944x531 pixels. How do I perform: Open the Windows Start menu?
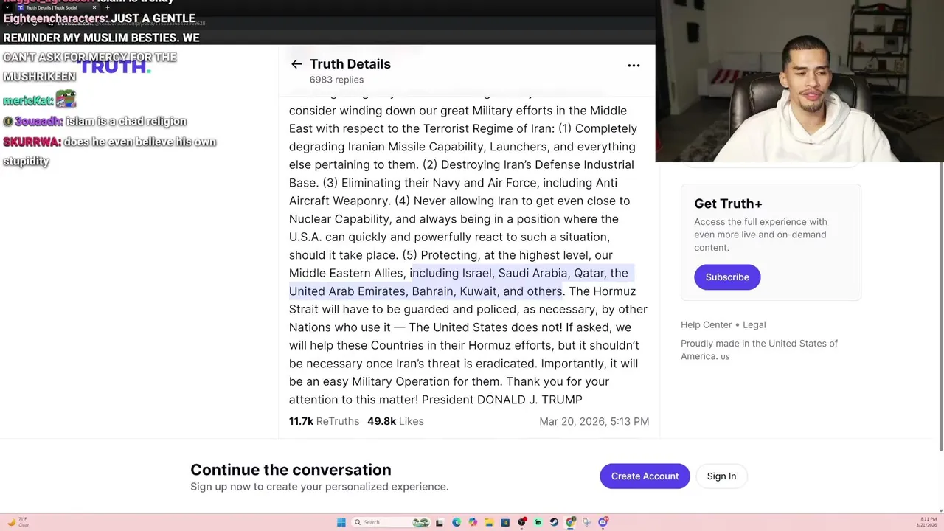[341, 522]
